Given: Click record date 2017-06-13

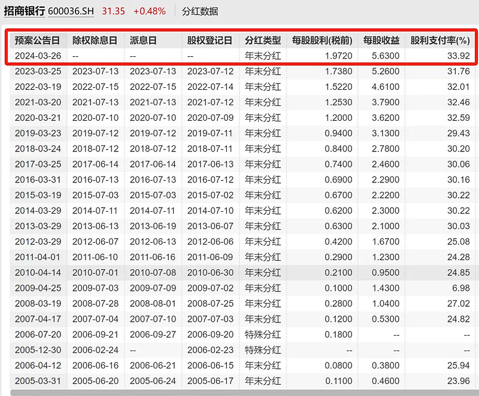Looking at the screenshot, I should (211, 164).
